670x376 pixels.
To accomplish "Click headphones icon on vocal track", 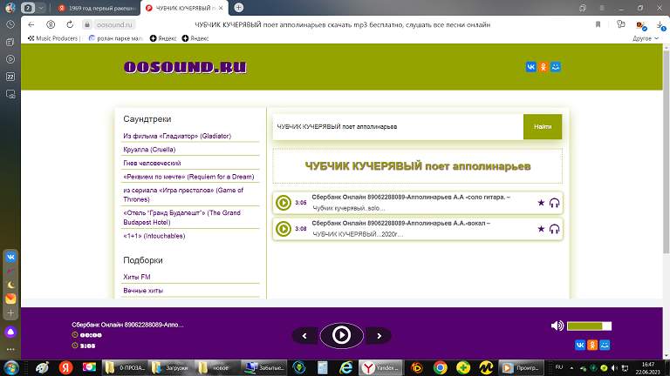I will coord(554,229).
